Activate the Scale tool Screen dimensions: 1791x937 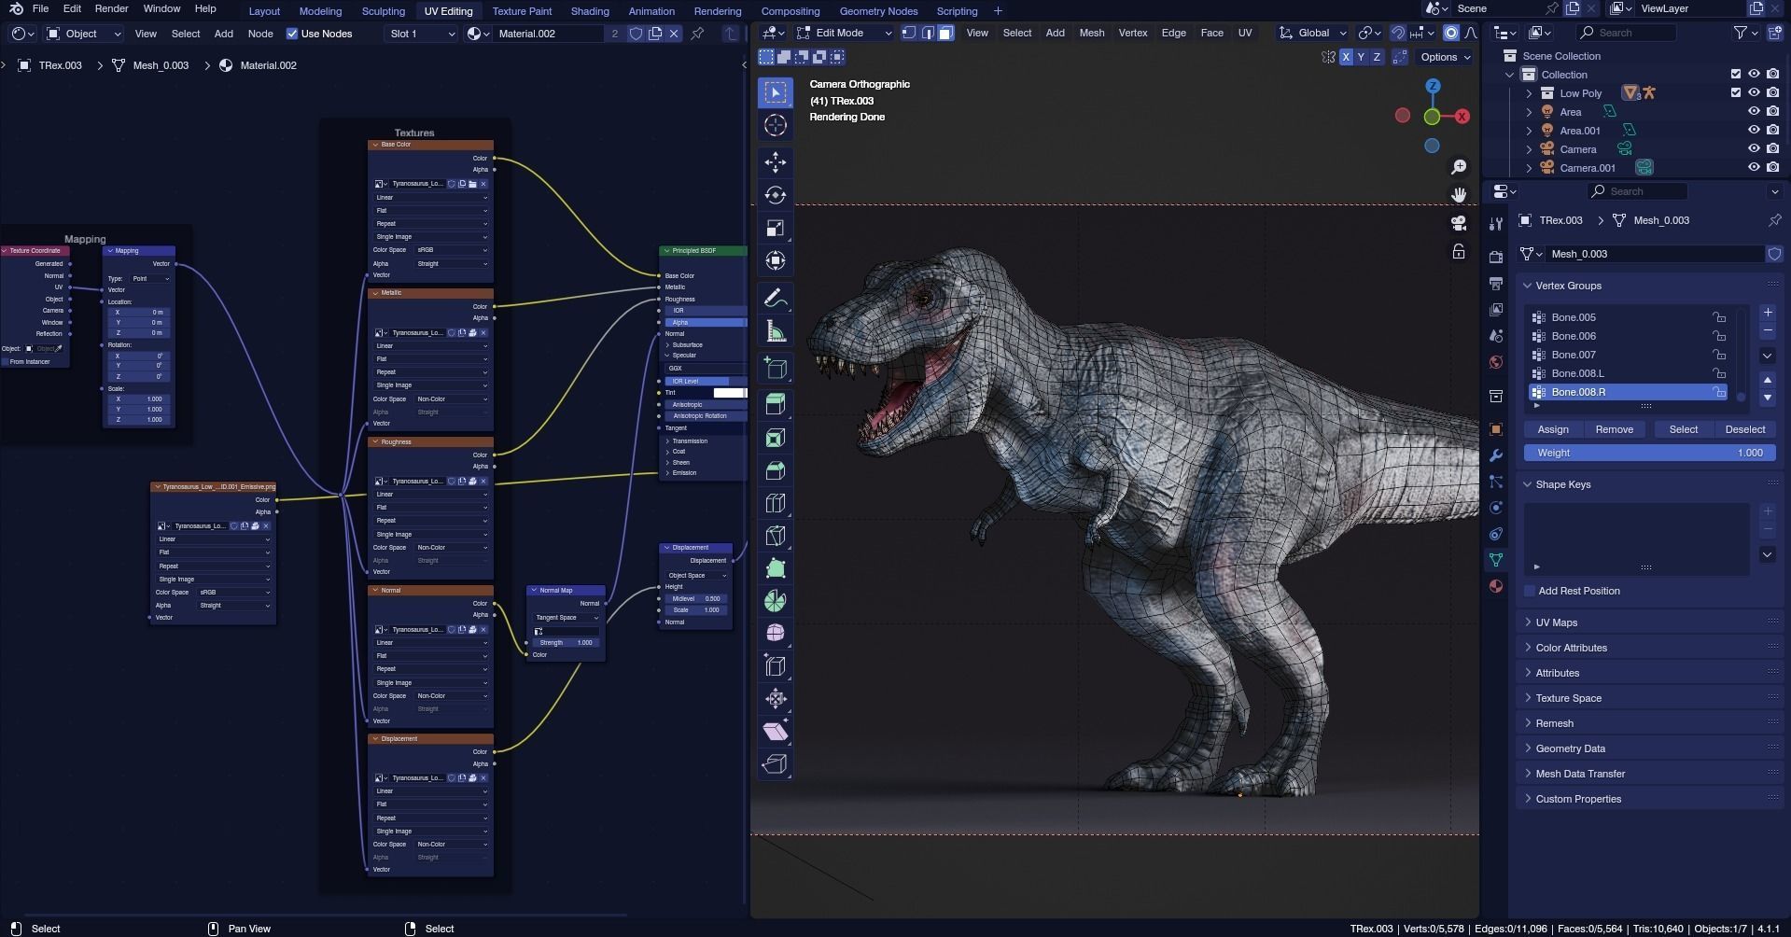(775, 228)
